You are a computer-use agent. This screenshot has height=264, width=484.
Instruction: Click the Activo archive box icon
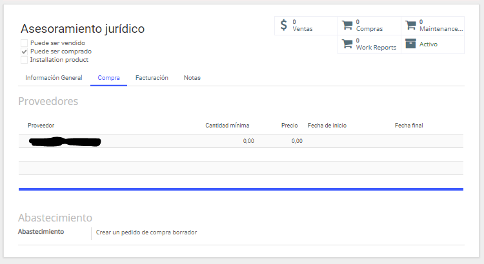click(x=410, y=44)
